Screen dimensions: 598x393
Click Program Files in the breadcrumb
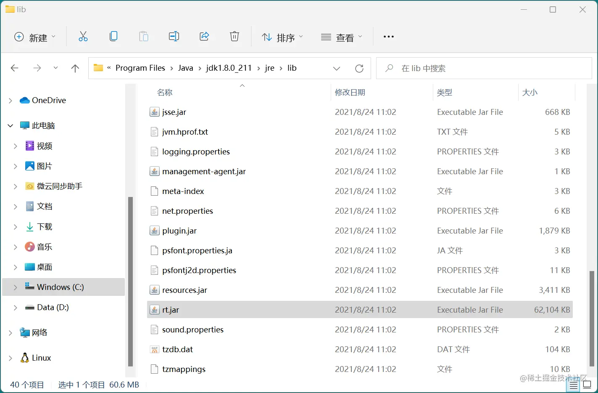click(140, 68)
